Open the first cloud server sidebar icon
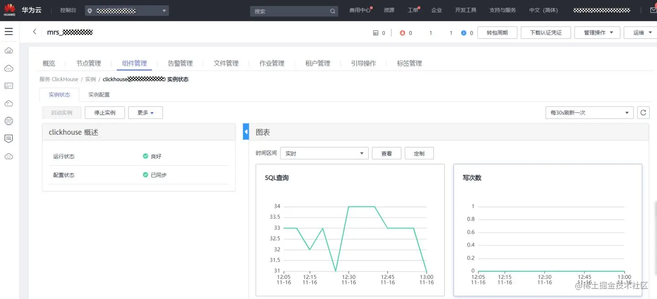The image size is (657, 299). tap(9, 50)
